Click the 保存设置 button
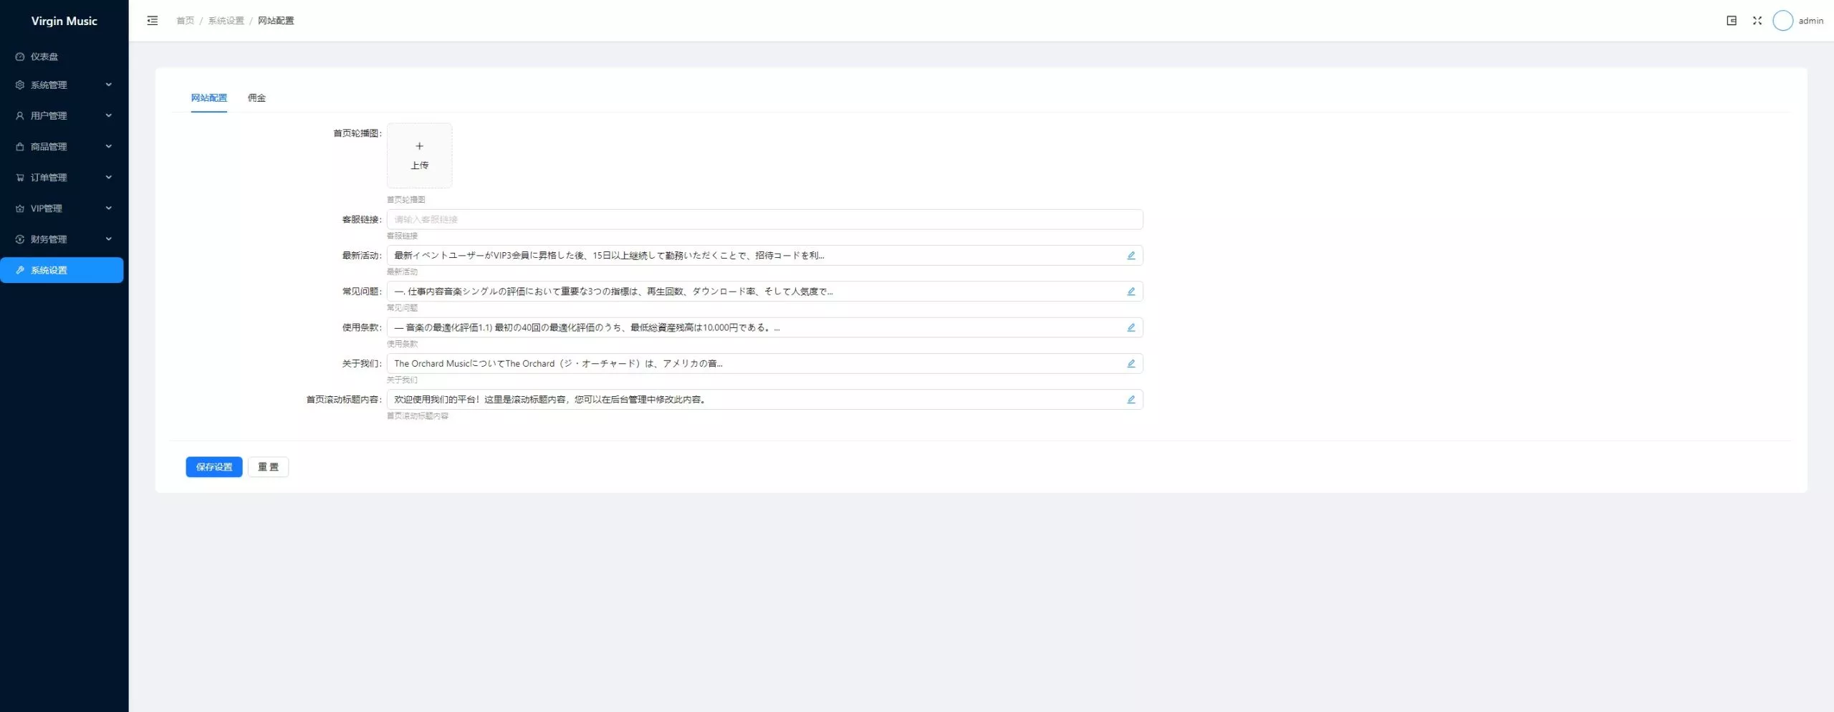Screen dimensions: 1834x712 [x=213, y=467]
